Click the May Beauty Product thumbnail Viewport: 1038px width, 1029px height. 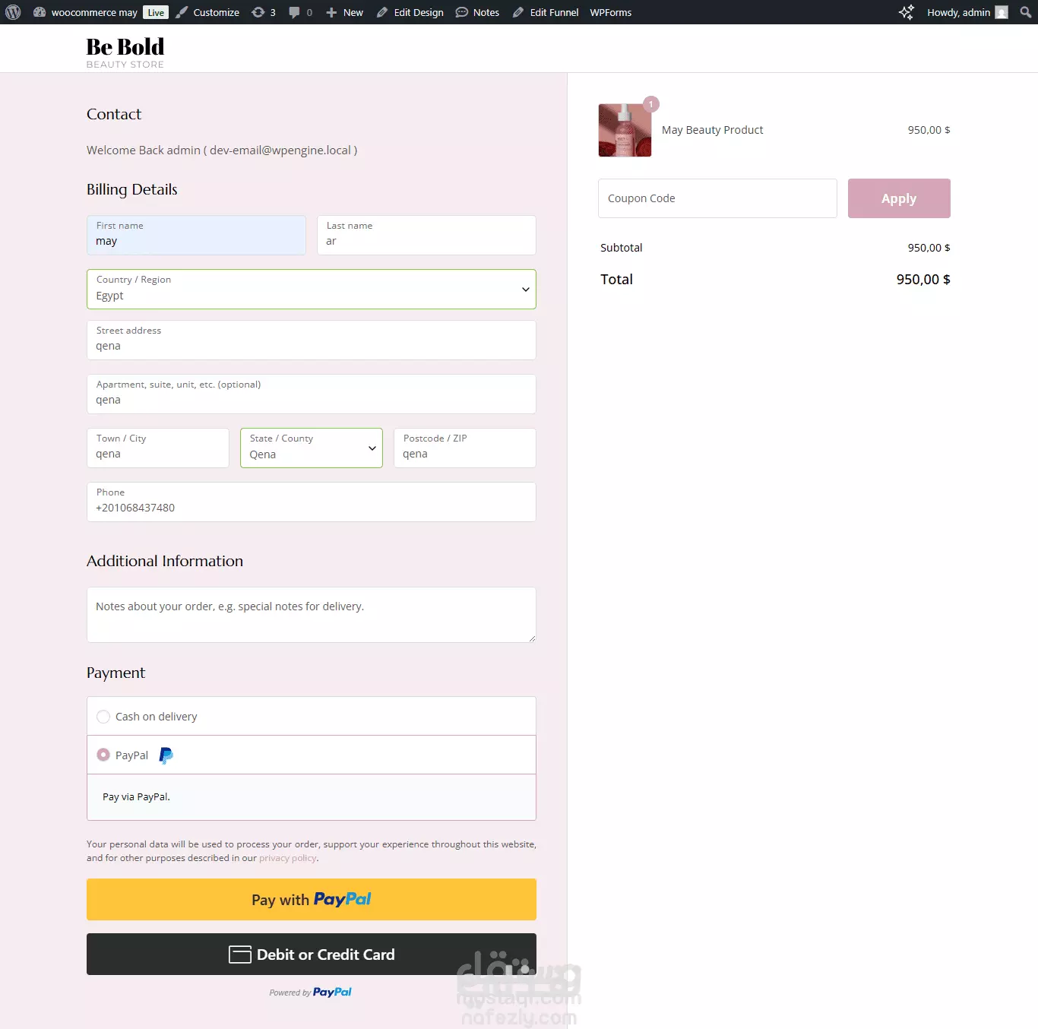coord(625,130)
